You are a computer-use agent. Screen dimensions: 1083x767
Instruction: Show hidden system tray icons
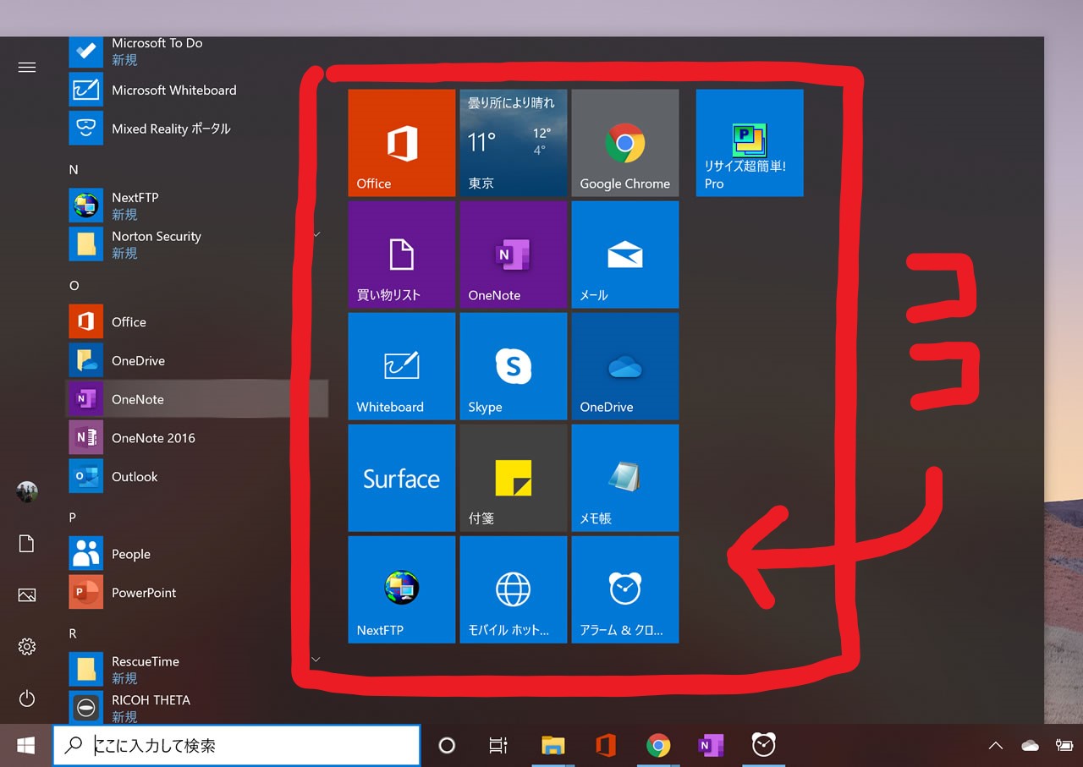point(996,745)
